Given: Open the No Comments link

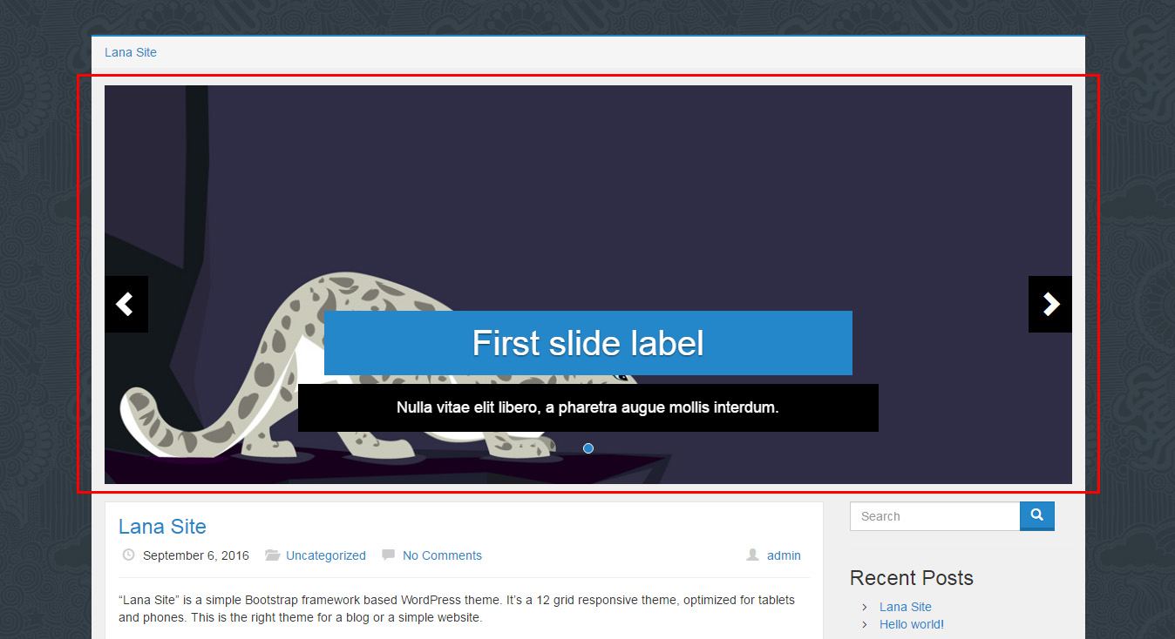Looking at the screenshot, I should 441,555.
